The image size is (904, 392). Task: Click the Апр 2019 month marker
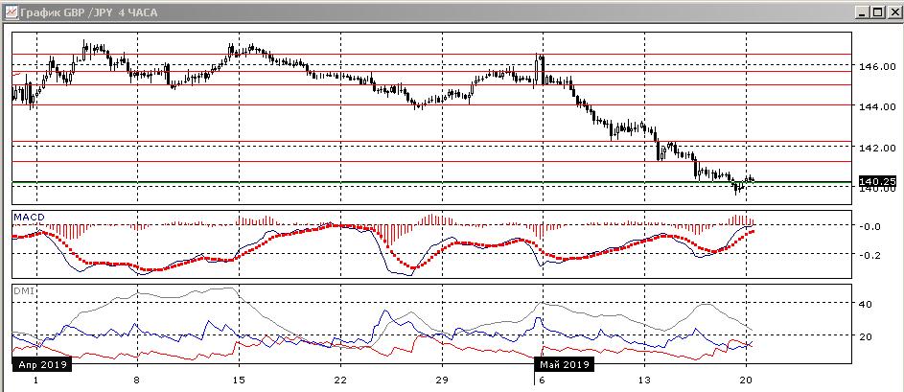(40, 364)
